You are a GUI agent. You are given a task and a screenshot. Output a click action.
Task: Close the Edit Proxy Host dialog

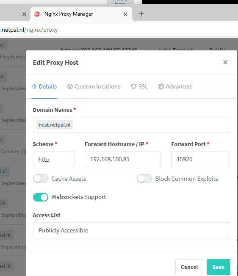(225, 62)
